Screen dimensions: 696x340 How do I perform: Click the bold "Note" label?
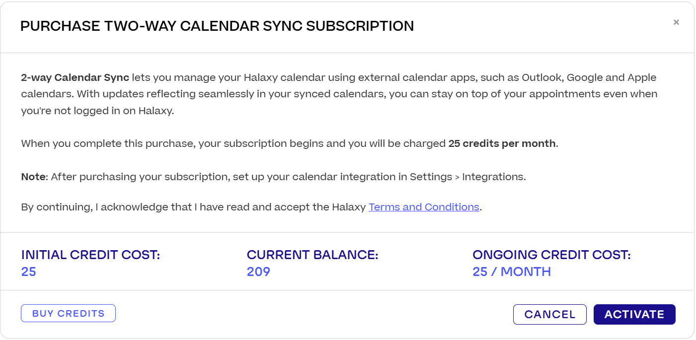[x=33, y=177]
